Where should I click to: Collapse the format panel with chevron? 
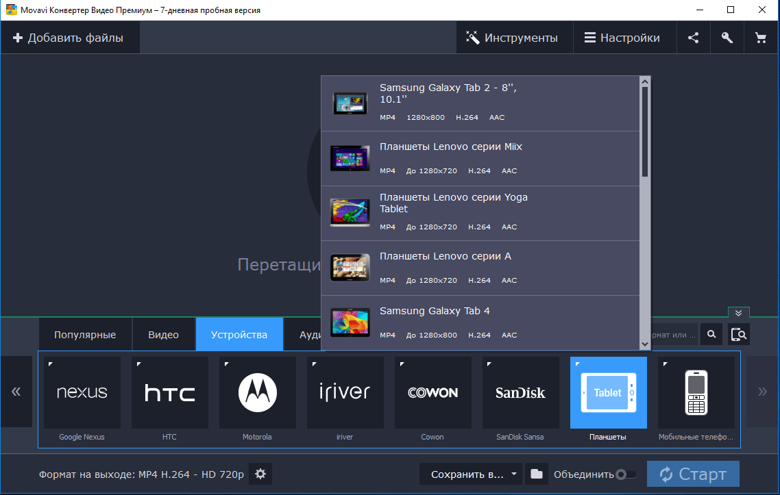(739, 313)
